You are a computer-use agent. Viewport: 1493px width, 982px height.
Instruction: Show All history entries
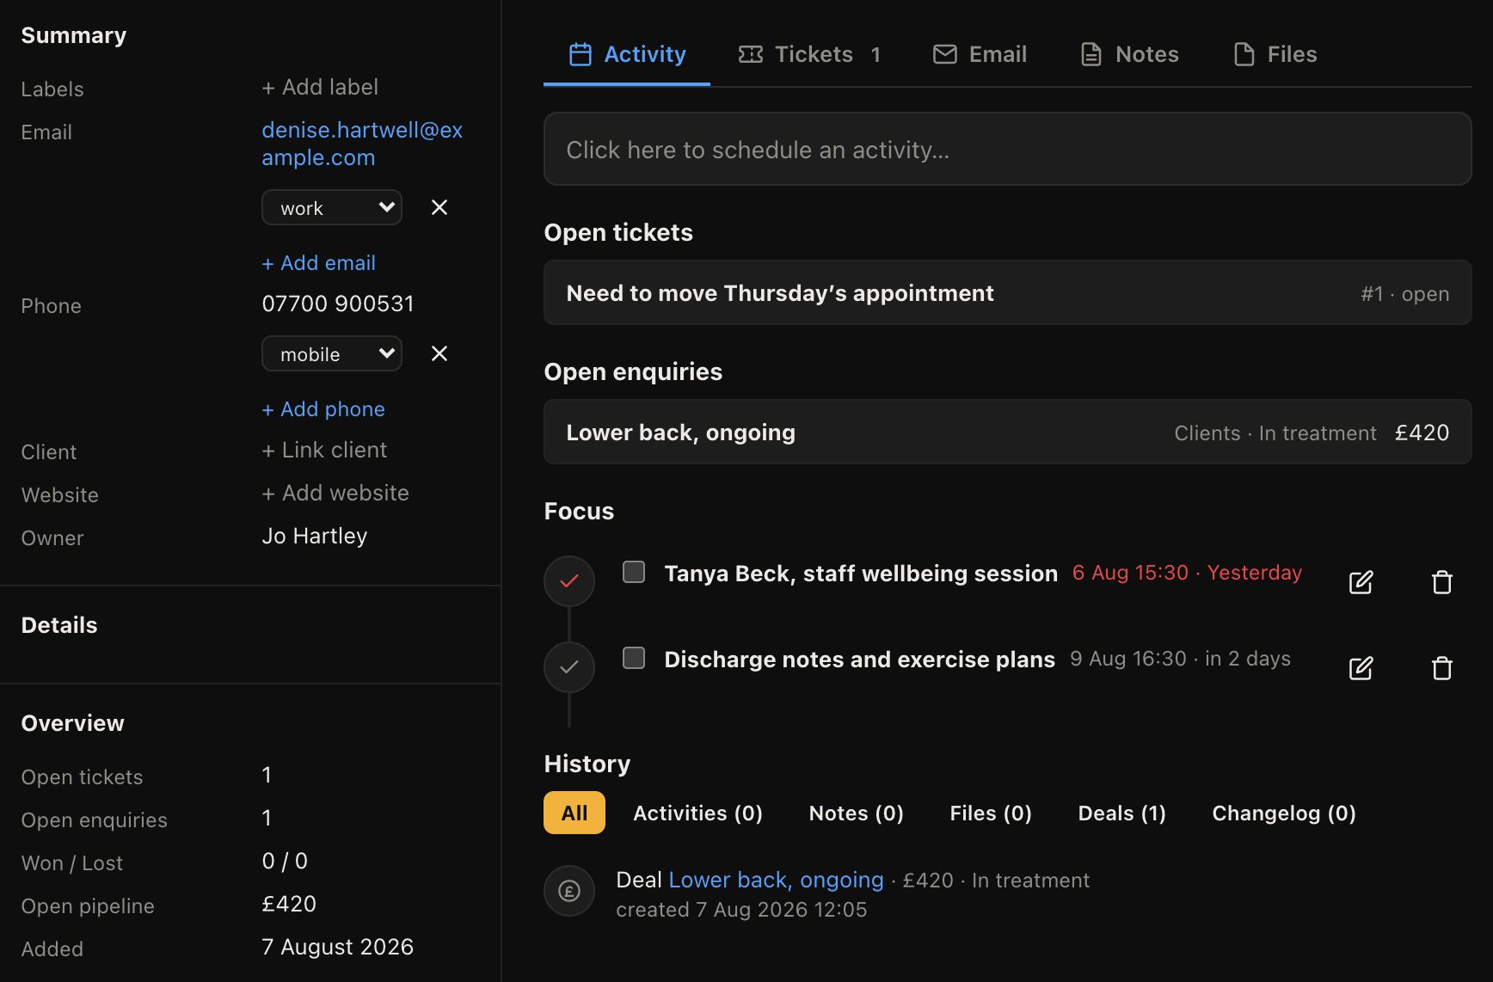[x=574, y=813]
